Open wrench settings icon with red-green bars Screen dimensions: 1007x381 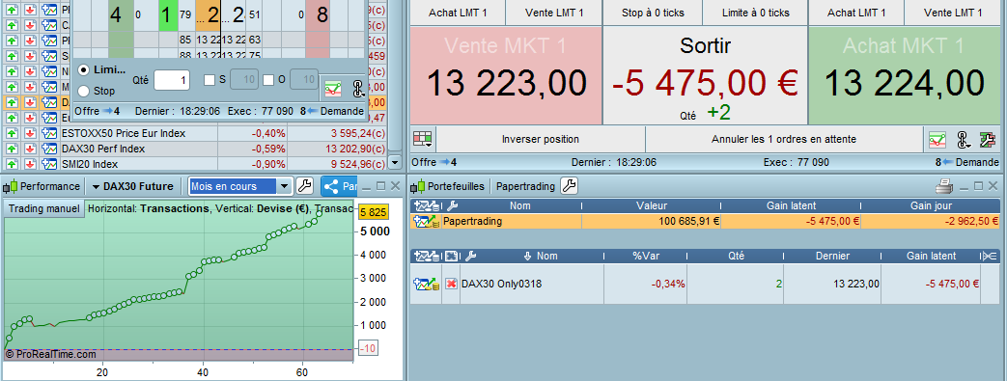[987, 139]
